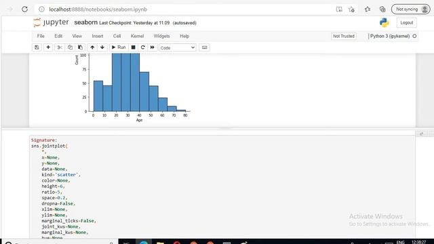434x244 pixels.
Task: Open the Edit menu
Action: pyautogui.click(x=58, y=36)
